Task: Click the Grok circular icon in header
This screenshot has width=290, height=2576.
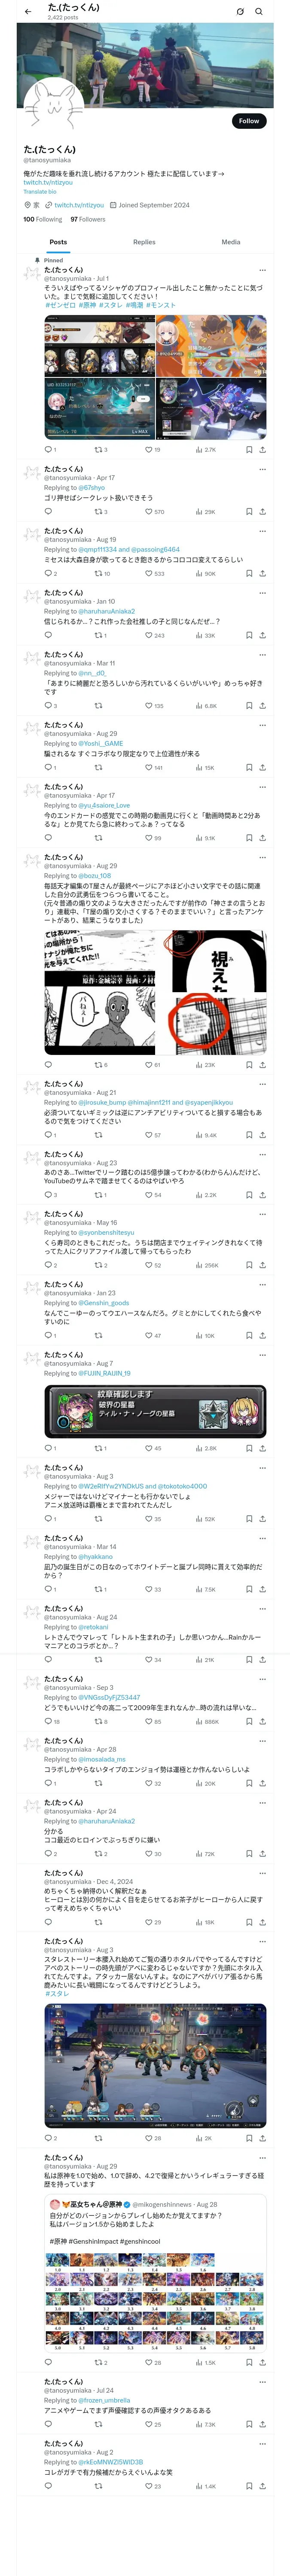Action: 240,11
